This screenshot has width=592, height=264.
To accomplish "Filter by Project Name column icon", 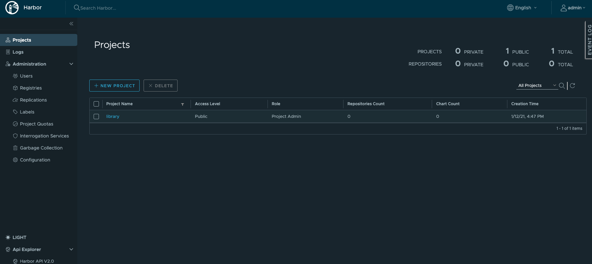I will (x=183, y=104).
